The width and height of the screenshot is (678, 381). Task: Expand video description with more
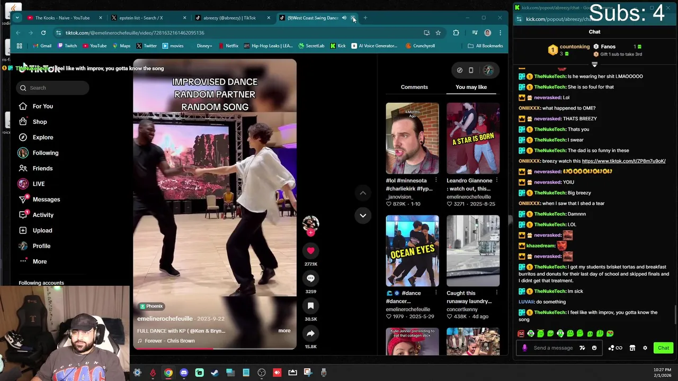click(284, 331)
